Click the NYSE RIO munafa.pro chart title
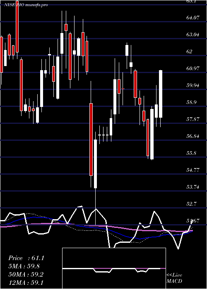This screenshot has width=207, height=289. (26, 5)
